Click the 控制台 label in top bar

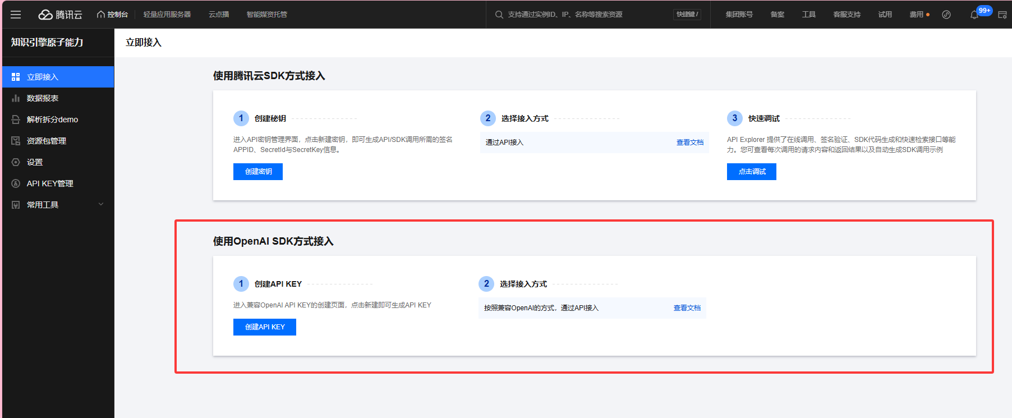(x=118, y=15)
